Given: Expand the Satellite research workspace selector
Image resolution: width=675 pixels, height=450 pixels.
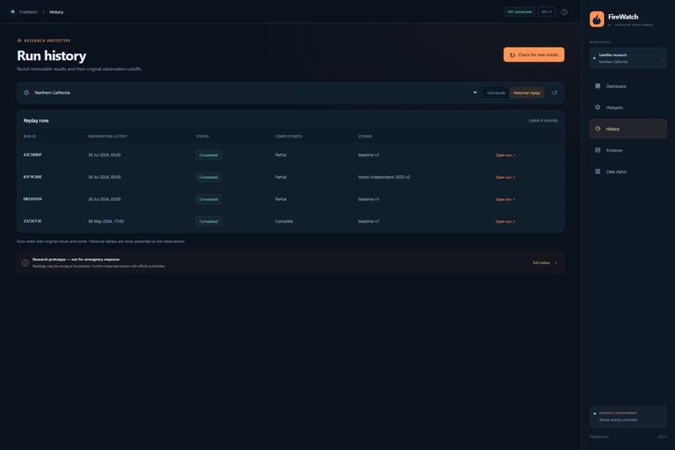Looking at the screenshot, I should [628, 58].
